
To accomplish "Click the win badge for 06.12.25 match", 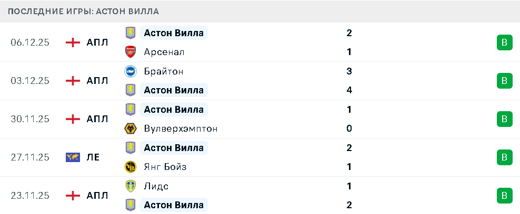I will click(504, 42).
